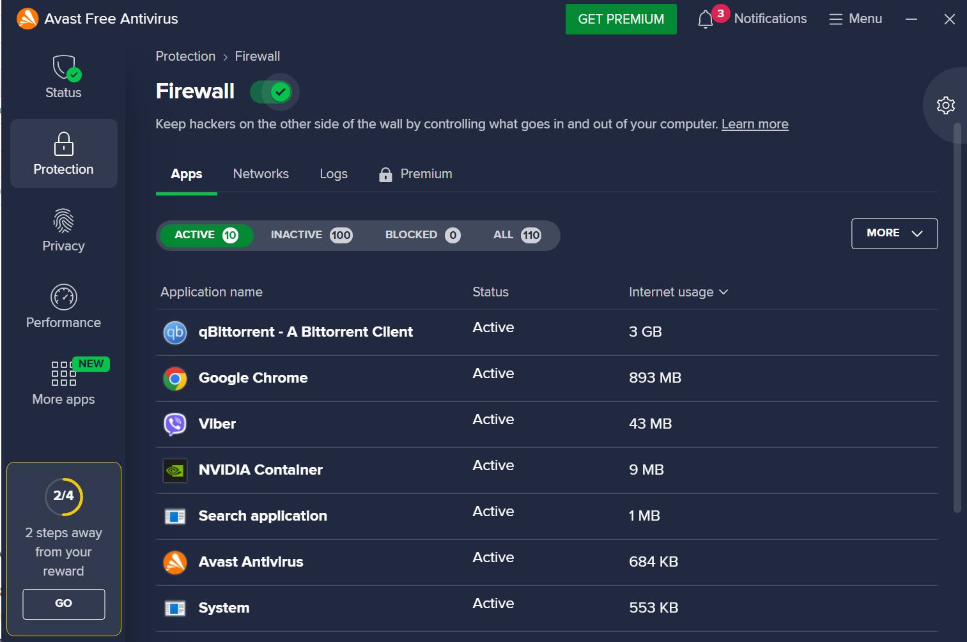Screen dimensions: 967x642
Task: Turn off the Firewall toggle
Action: [x=272, y=92]
